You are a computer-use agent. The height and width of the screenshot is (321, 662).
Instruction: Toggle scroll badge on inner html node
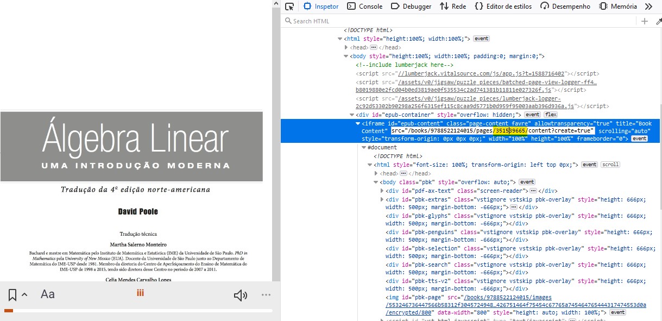[x=610, y=165]
